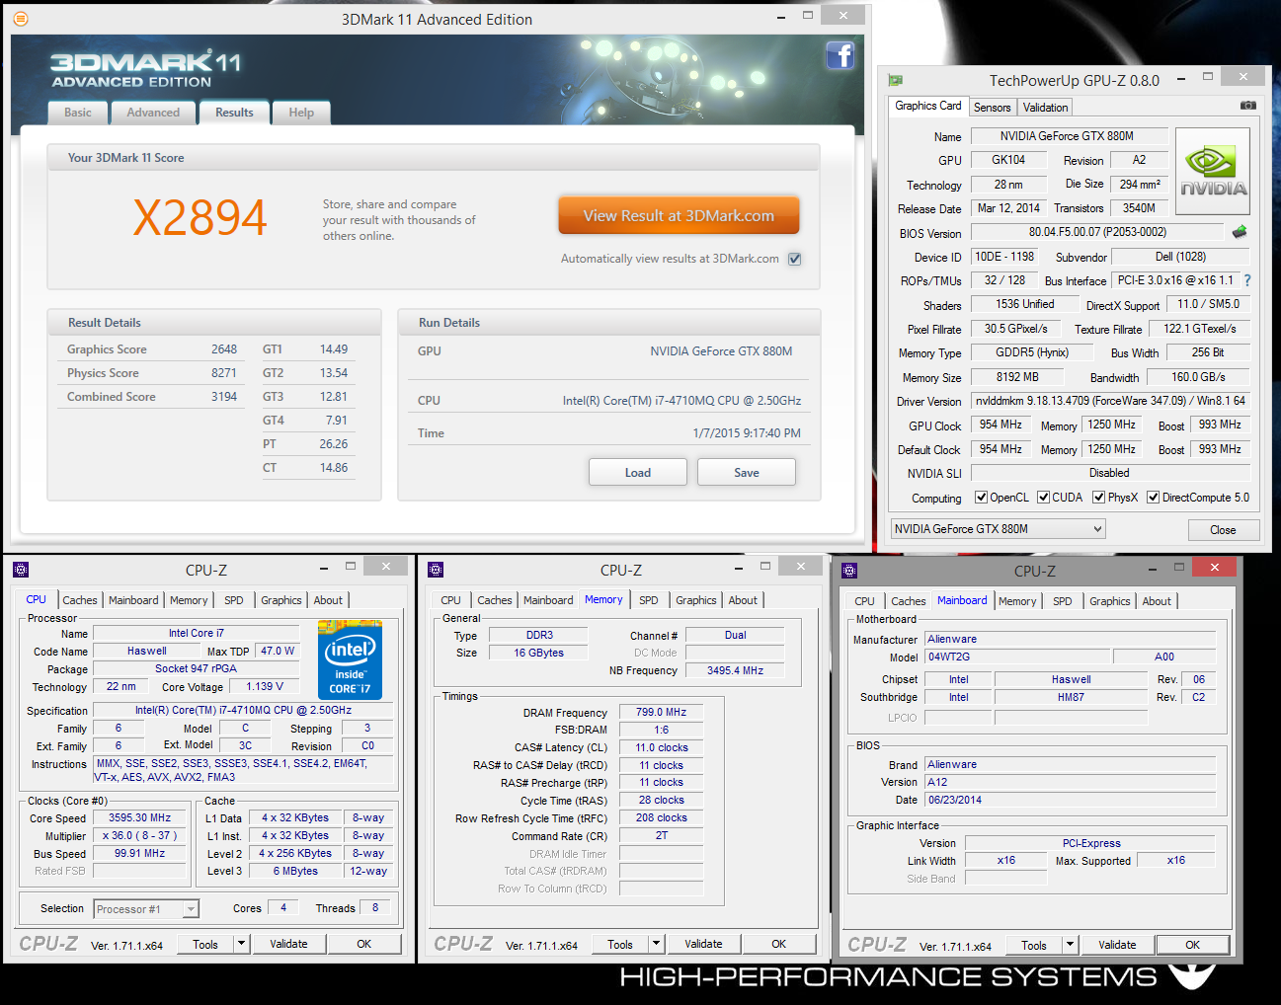The width and height of the screenshot is (1281, 1005).
Task: Click the Load button in Run Details
Action: click(x=638, y=473)
